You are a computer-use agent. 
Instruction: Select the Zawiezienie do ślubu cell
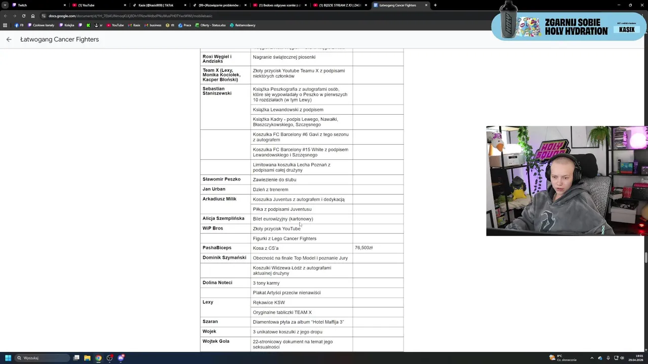(x=302, y=179)
